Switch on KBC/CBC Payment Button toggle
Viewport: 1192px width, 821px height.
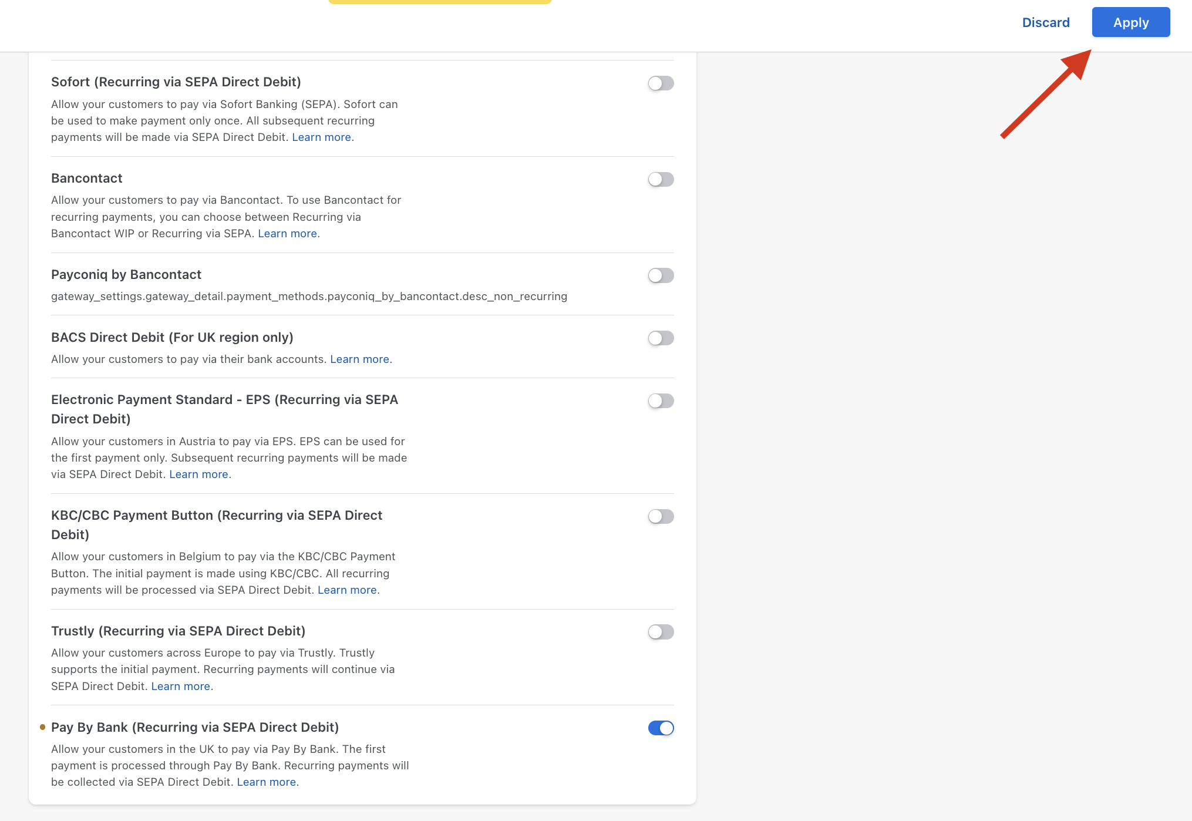(661, 517)
